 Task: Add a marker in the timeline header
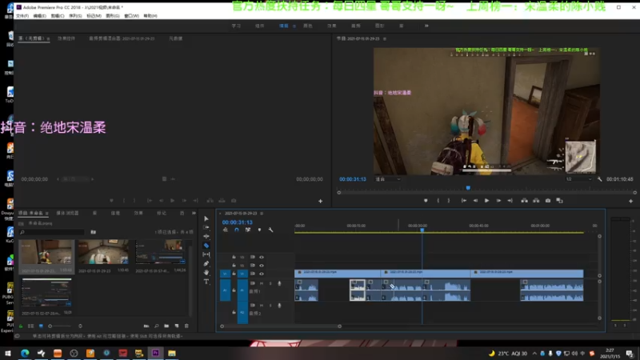point(259,230)
